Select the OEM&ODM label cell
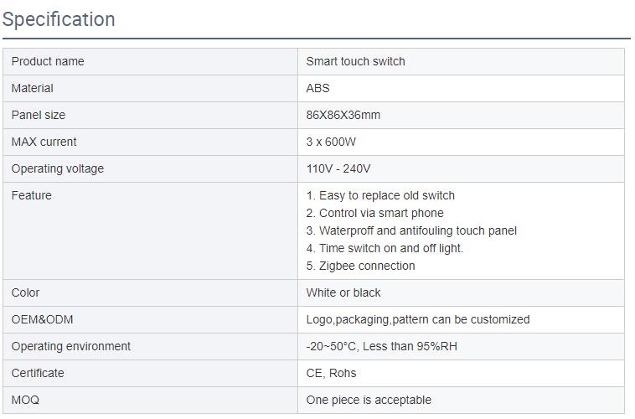 tap(150, 320)
